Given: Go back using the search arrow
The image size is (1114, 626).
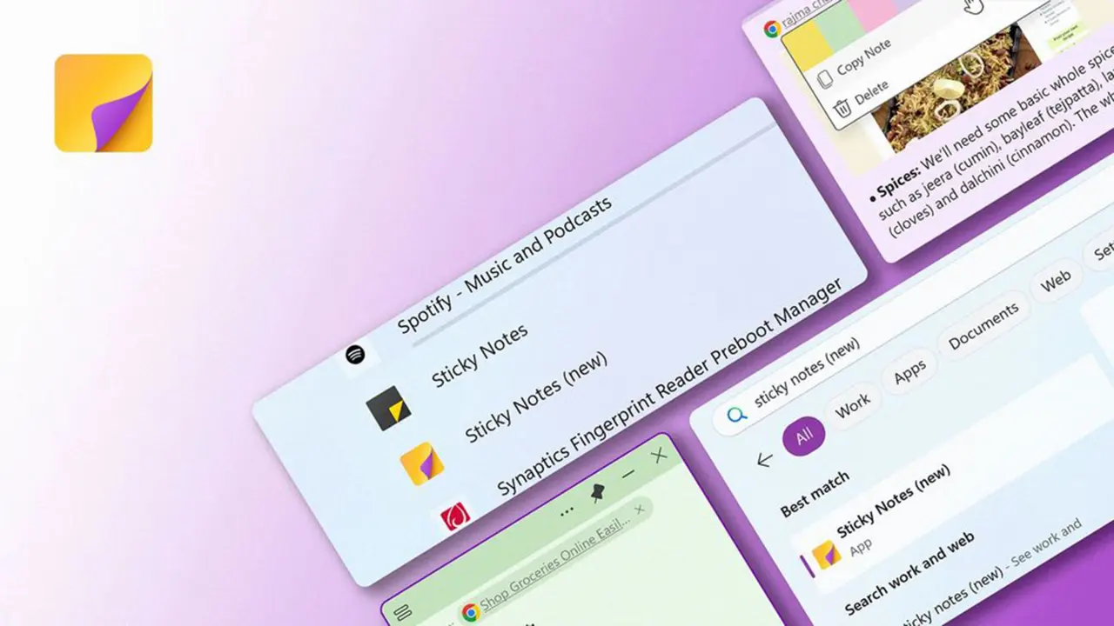Looking at the screenshot, I should point(765,460).
